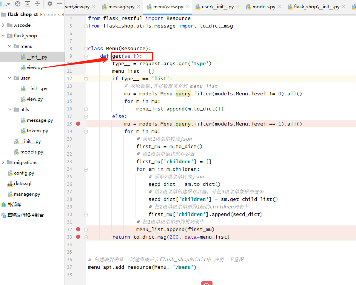Open the project view dropdown arrow
Viewport: 356px width, 285px height.
(x=9, y=4)
